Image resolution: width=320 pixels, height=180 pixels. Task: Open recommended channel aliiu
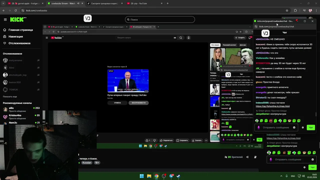click(21, 109)
